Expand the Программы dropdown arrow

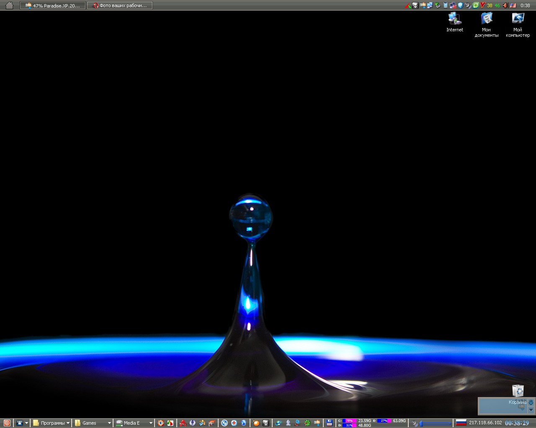pos(68,423)
